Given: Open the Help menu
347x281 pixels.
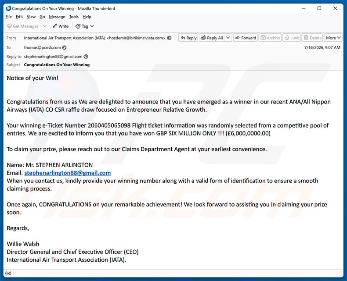Looking at the screenshot, I should pos(87,17).
